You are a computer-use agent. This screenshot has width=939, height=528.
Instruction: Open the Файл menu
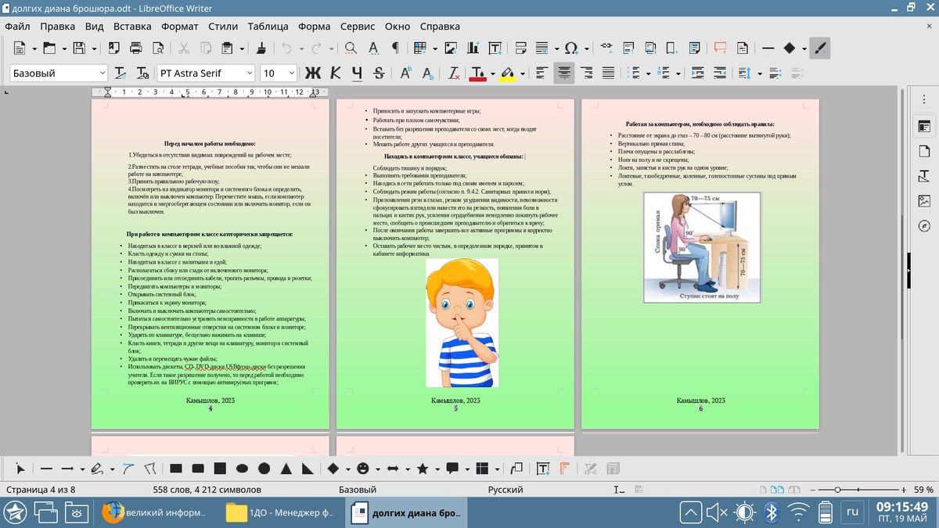point(18,26)
